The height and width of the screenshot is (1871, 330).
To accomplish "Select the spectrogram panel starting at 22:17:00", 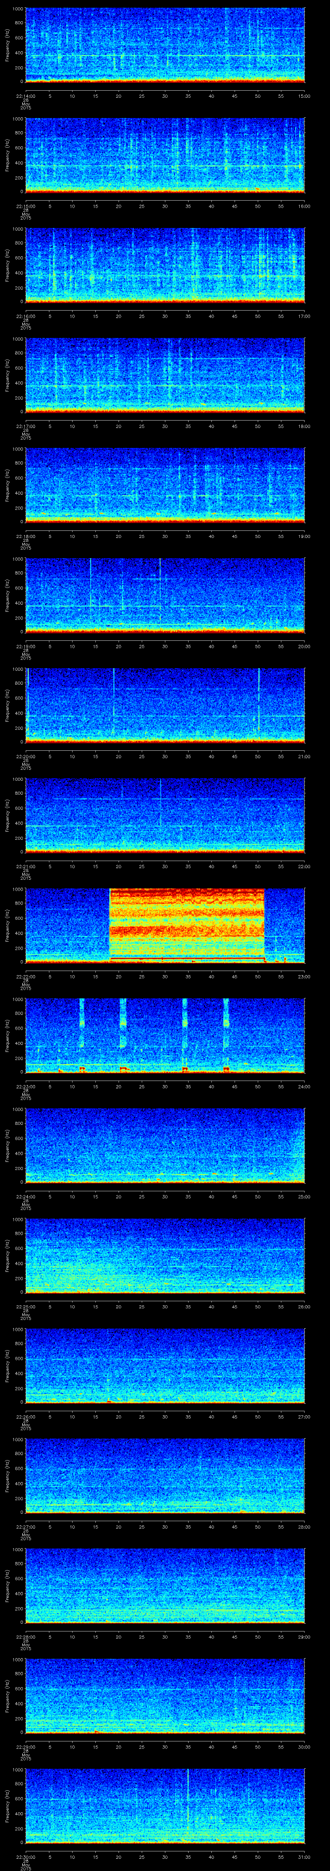I will click(x=165, y=375).
